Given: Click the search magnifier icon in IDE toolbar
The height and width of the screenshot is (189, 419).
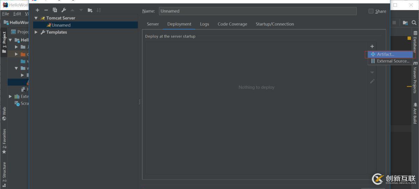Looking at the screenshot, I should point(414,22).
